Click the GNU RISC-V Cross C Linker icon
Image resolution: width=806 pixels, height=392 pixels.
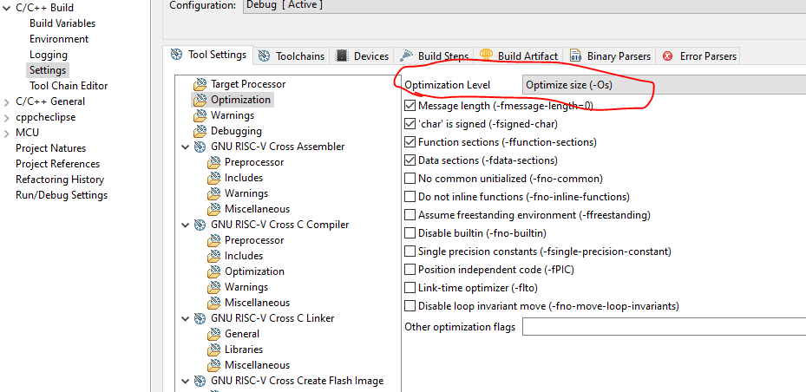click(200, 318)
